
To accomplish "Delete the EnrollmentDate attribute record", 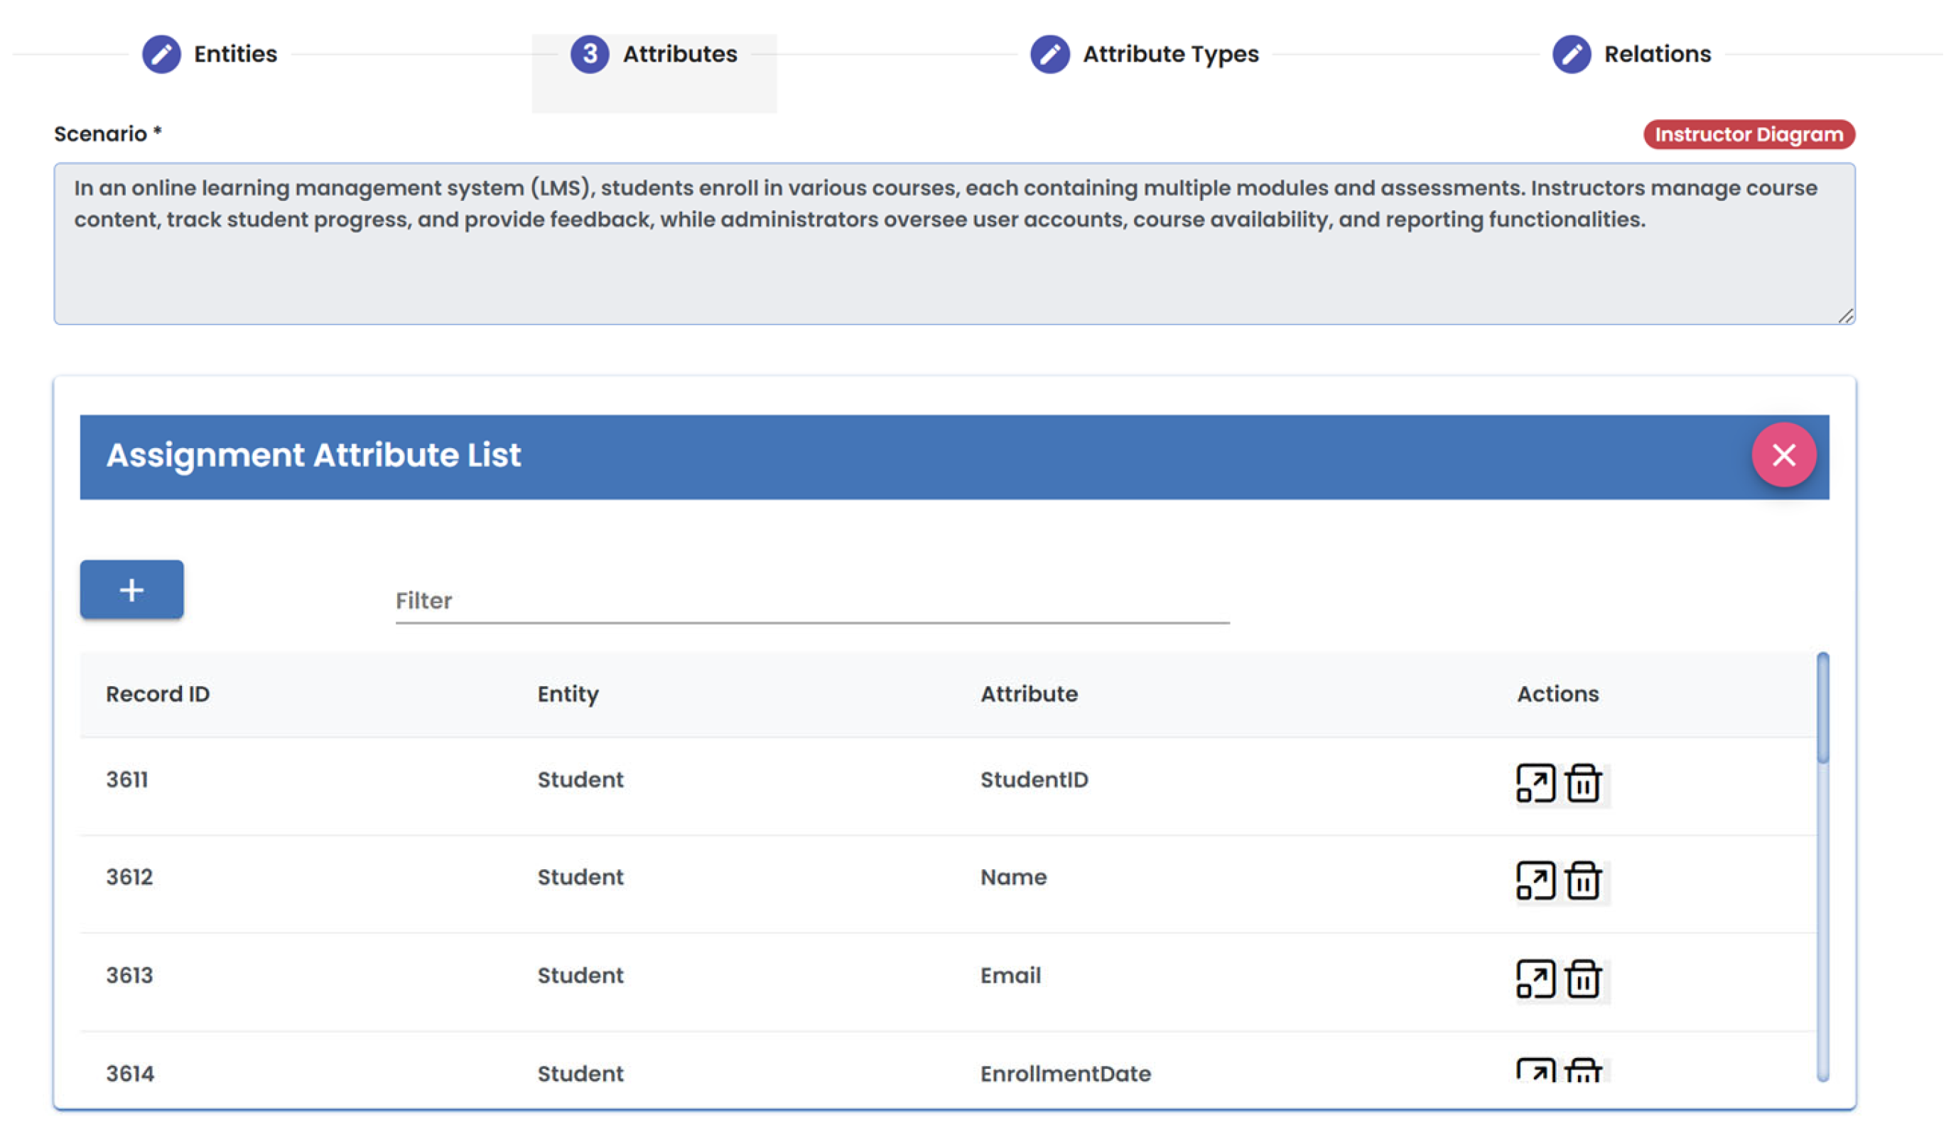I will coord(1582,1070).
